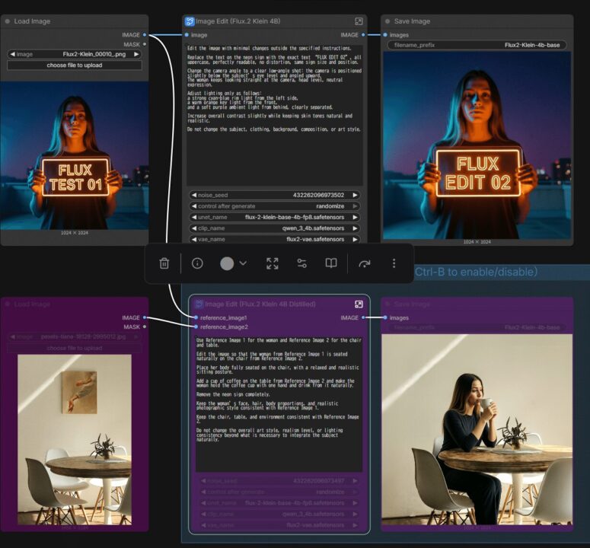590x548 pixels.
Task: Click top 'choose file to upload' button
Action: coord(75,65)
